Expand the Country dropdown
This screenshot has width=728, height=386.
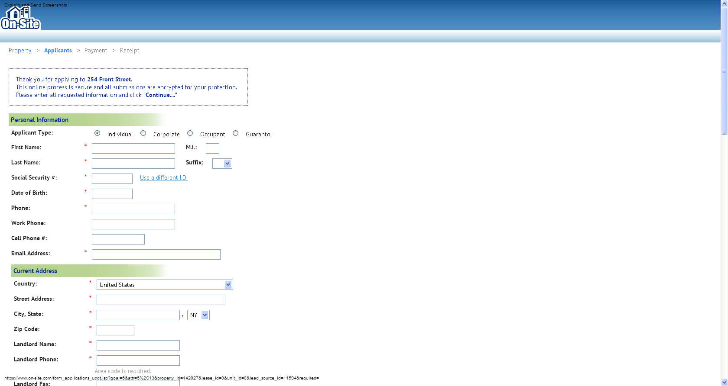pyautogui.click(x=165, y=285)
